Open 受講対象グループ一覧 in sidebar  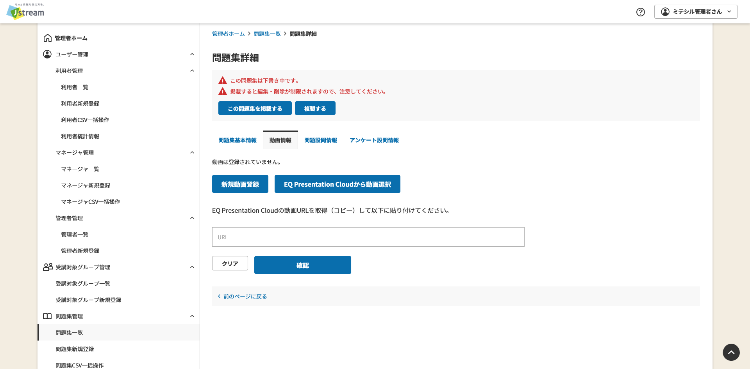83,284
